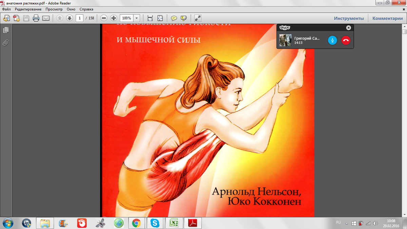Click the 100% zoom value field

(127, 18)
